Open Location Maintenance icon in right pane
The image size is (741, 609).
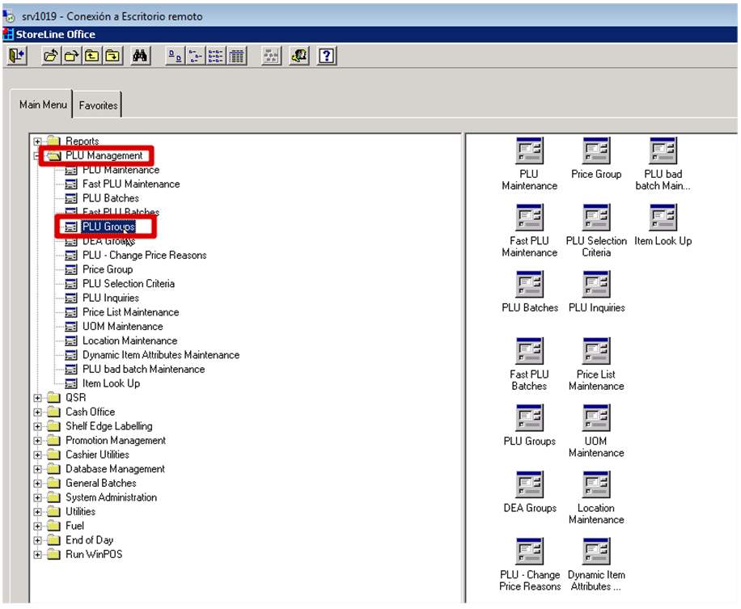click(x=596, y=486)
